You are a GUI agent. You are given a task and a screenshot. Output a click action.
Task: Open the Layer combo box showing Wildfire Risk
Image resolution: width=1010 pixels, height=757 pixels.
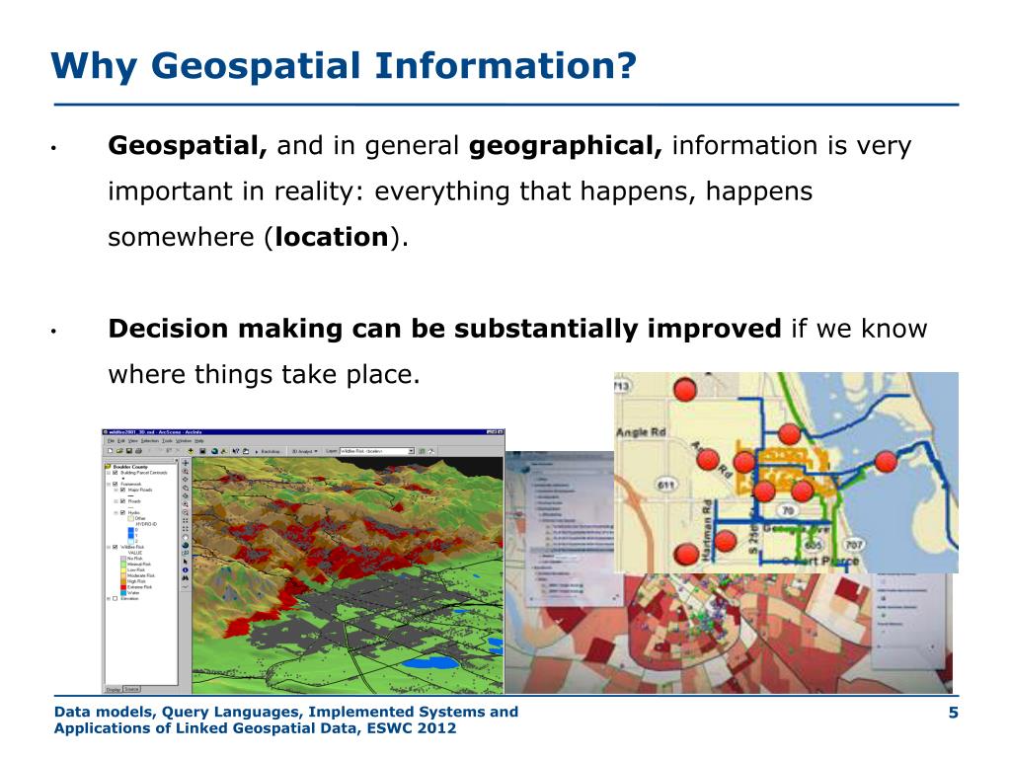pos(377,451)
